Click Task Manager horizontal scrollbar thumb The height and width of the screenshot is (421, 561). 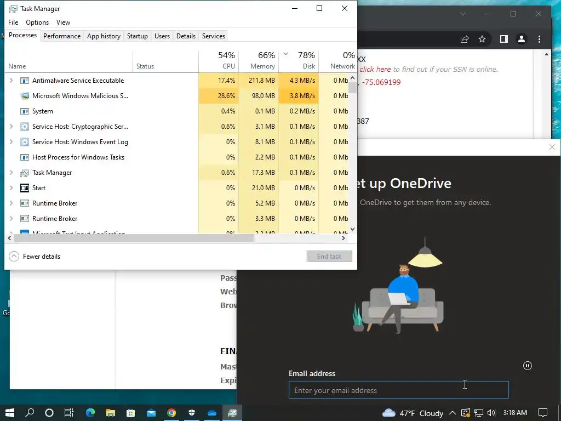tap(134, 238)
